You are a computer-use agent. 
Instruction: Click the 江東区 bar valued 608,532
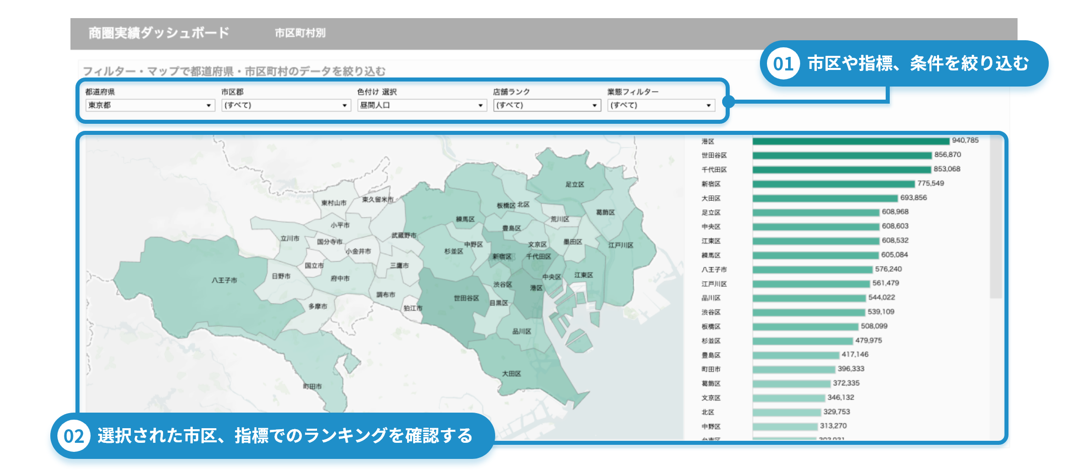point(816,241)
